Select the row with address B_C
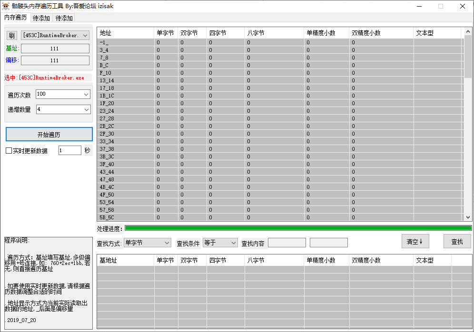Screen dimensions: 474x332 pos(280,65)
